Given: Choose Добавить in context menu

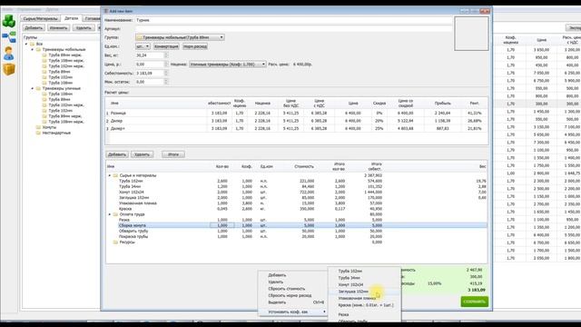Looking at the screenshot, I should [292, 275].
